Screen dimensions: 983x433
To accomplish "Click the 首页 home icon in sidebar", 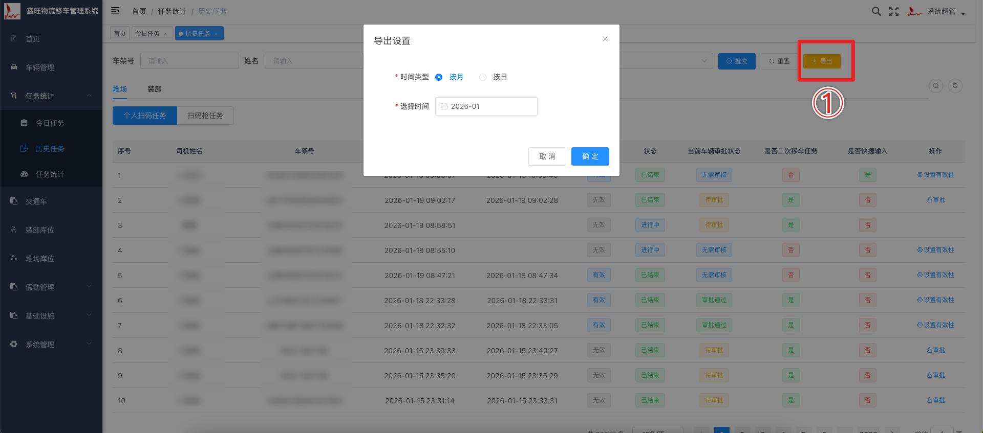I will pyautogui.click(x=14, y=38).
